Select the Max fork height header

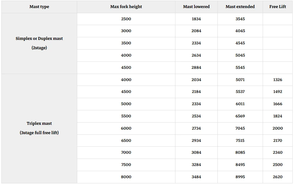point(126,7)
